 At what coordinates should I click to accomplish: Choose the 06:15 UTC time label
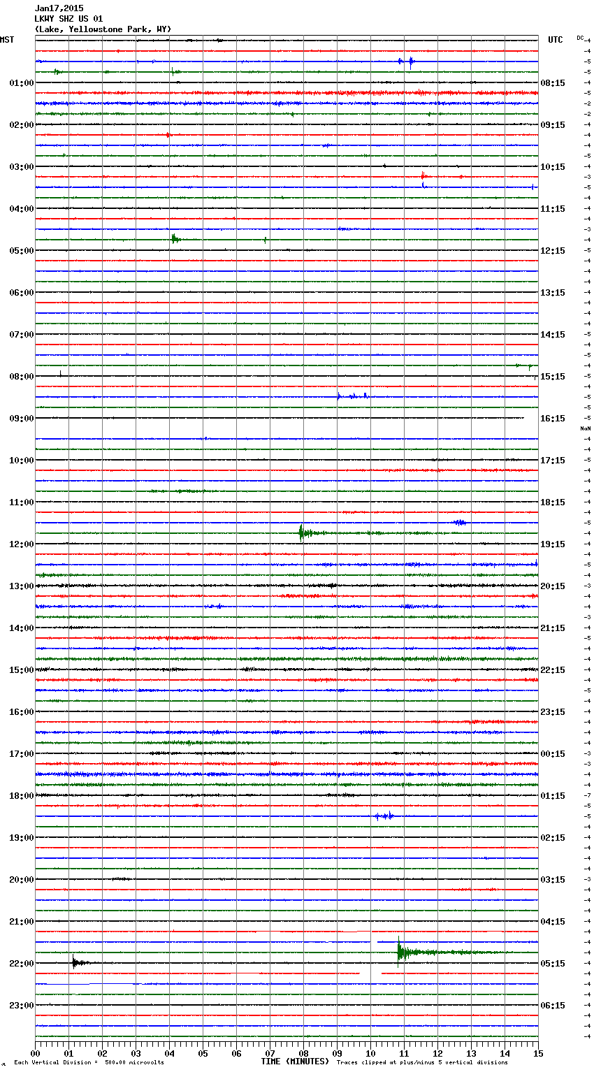553,1005
